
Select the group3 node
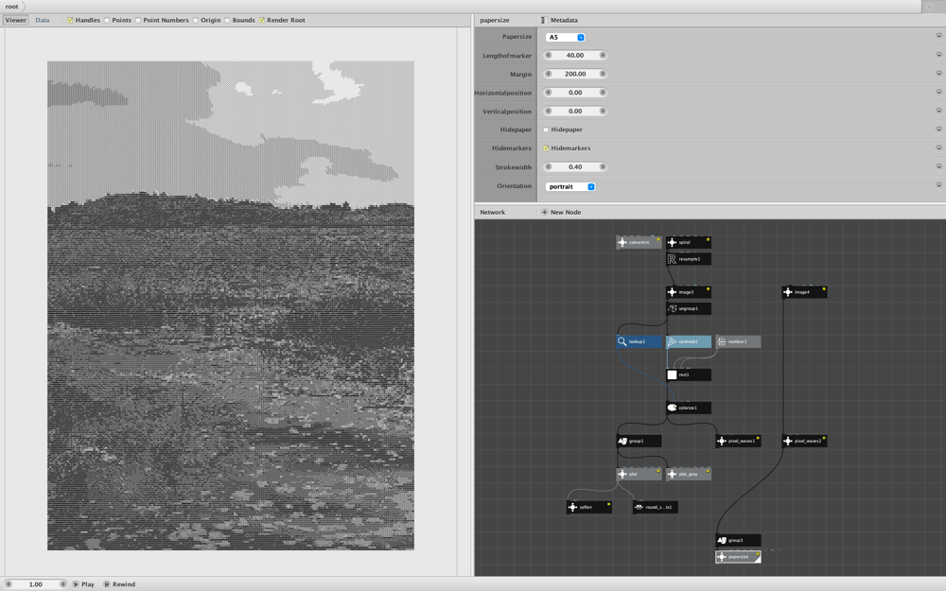coord(738,540)
